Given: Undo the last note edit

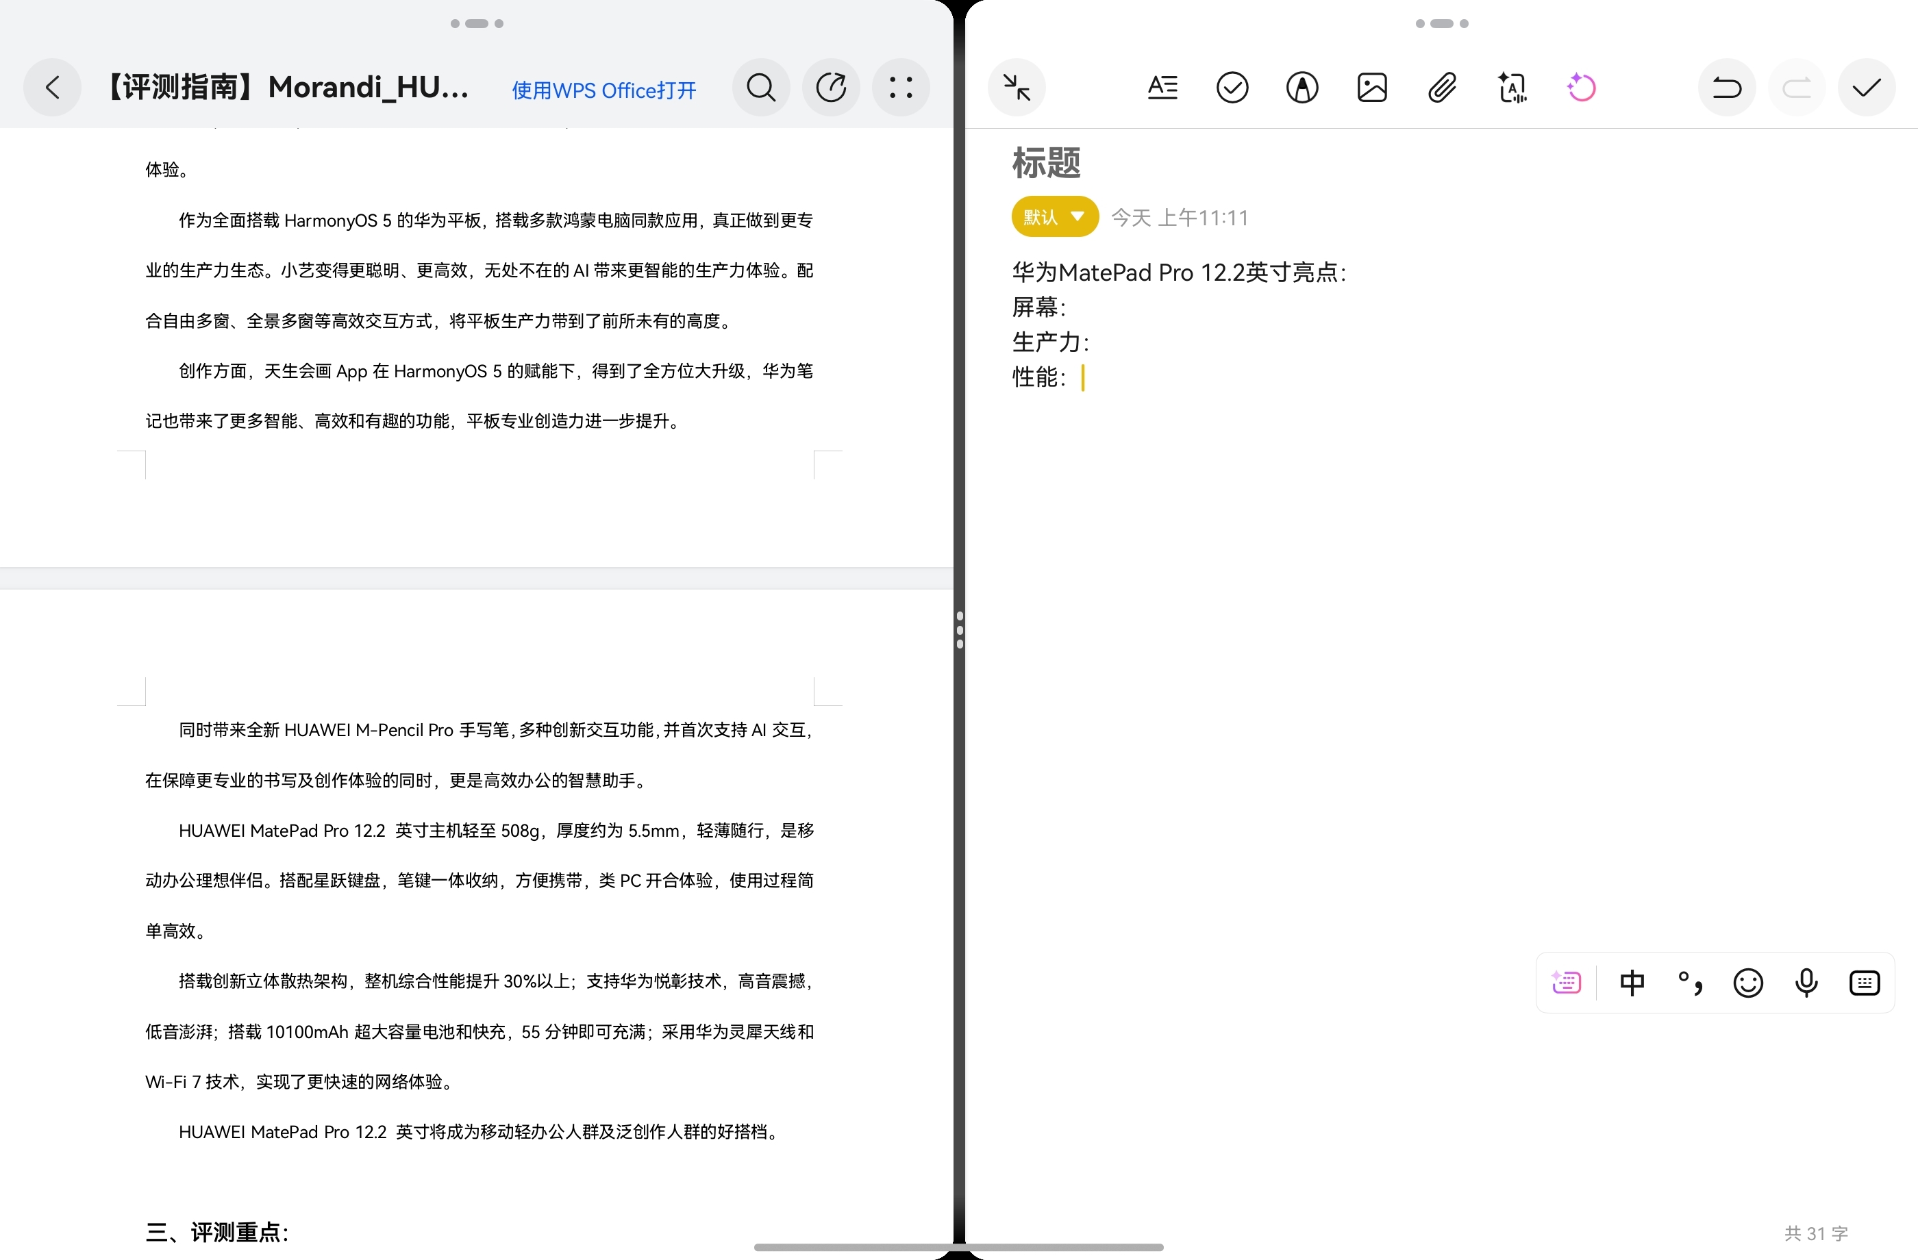Looking at the screenshot, I should click(x=1726, y=87).
